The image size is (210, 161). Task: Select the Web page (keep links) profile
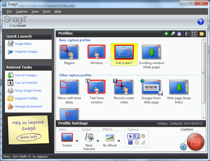[179, 92]
